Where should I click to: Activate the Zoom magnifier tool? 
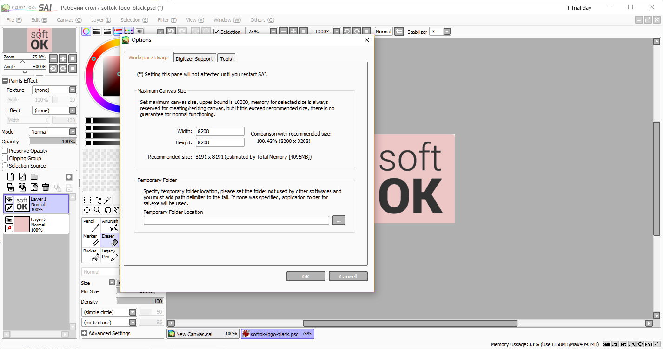pyautogui.click(x=98, y=210)
